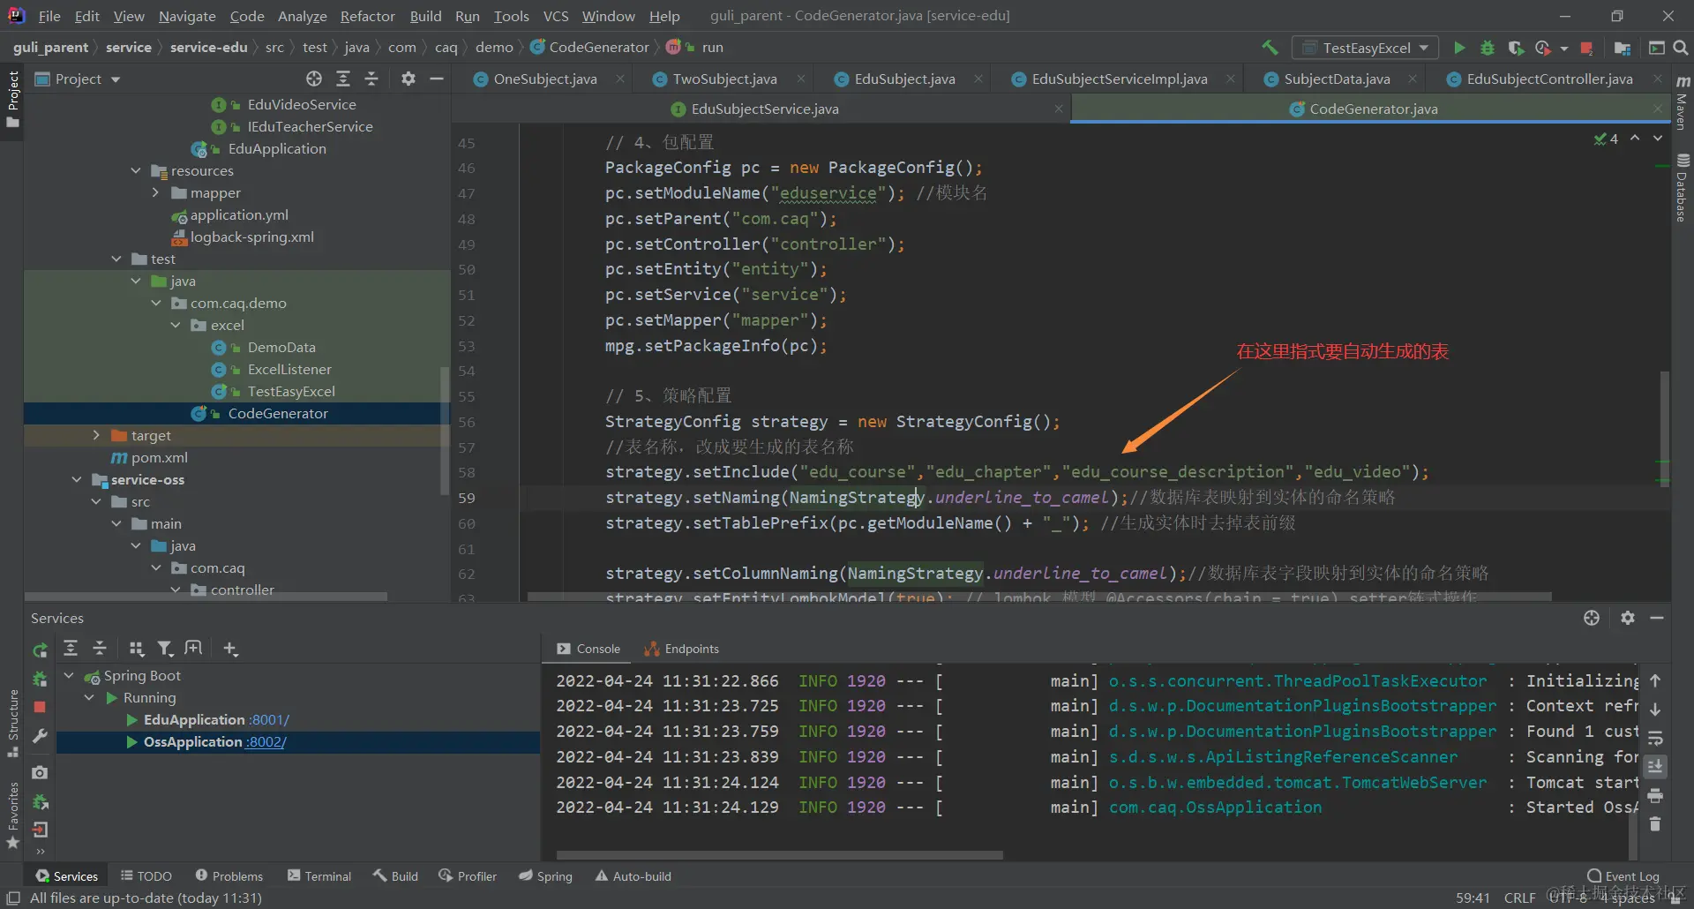The image size is (1694, 909).
Task: Click the green Run button in toolbar
Action: pos(1459,48)
